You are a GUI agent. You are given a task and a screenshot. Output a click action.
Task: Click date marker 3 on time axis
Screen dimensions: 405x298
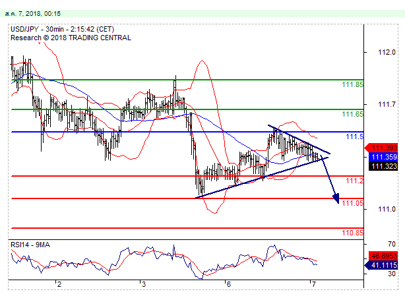[x=144, y=285]
